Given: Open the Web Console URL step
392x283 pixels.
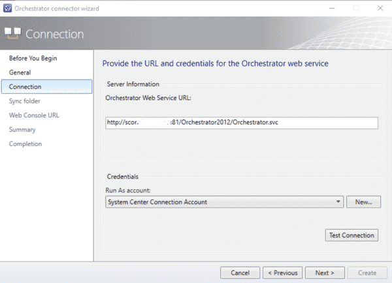Looking at the screenshot, I should click(34, 115).
